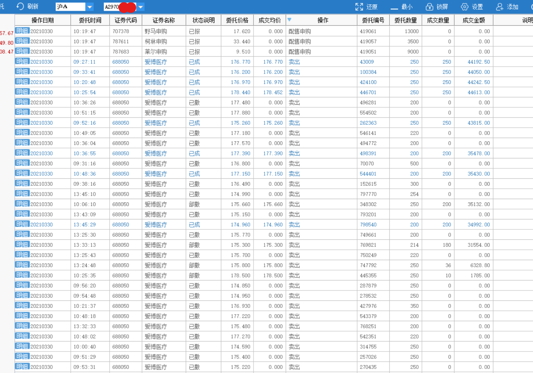533x373 pixels.
Task: Click the blue sort triangle beside 操作 header
Action: 289,20
